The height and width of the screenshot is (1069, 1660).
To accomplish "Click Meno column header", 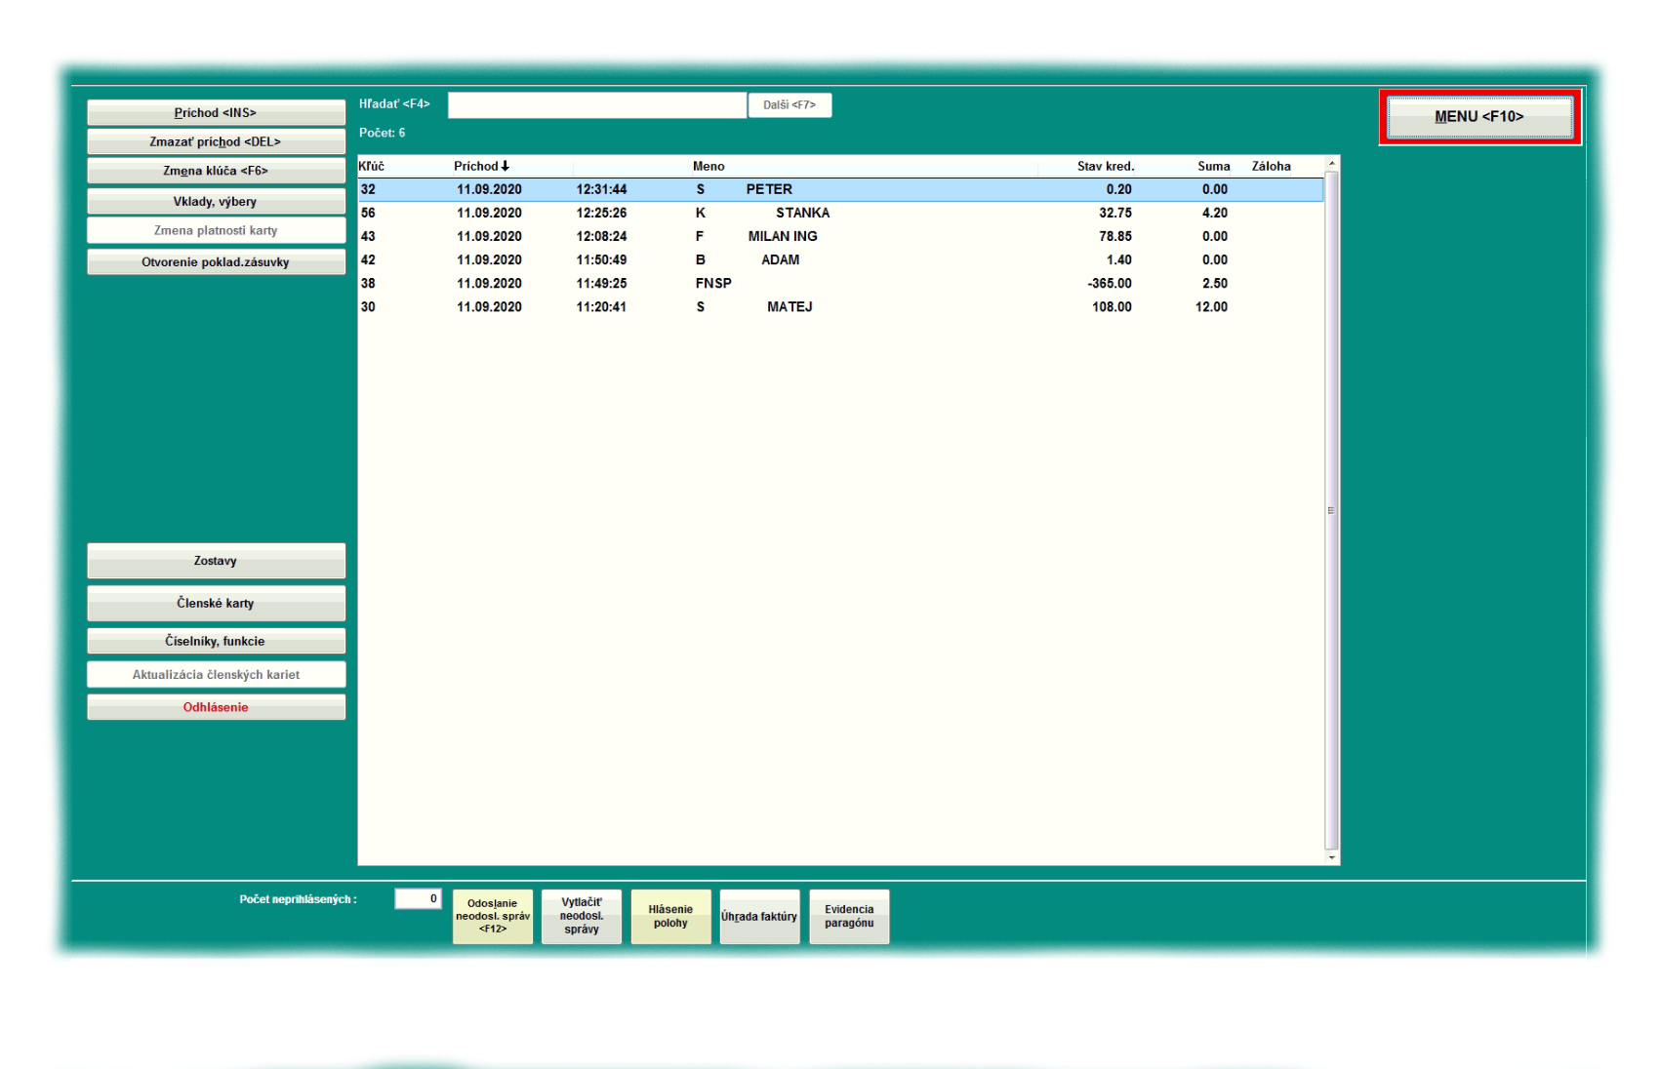I will (x=709, y=167).
